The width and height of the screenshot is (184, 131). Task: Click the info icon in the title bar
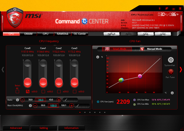click(159, 8)
